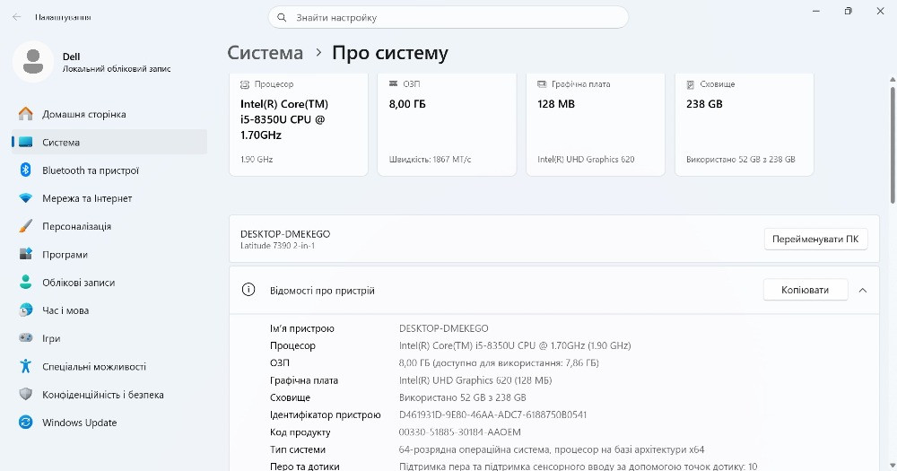Open Спеціальні можливості settings
Screen dimensions: 897x471
click(109, 366)
